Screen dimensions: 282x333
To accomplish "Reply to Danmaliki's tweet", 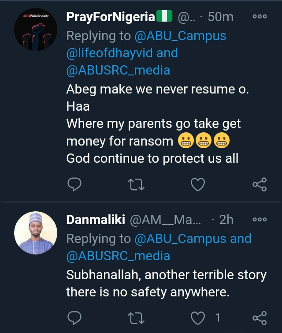I will click(x=75, y=317).
